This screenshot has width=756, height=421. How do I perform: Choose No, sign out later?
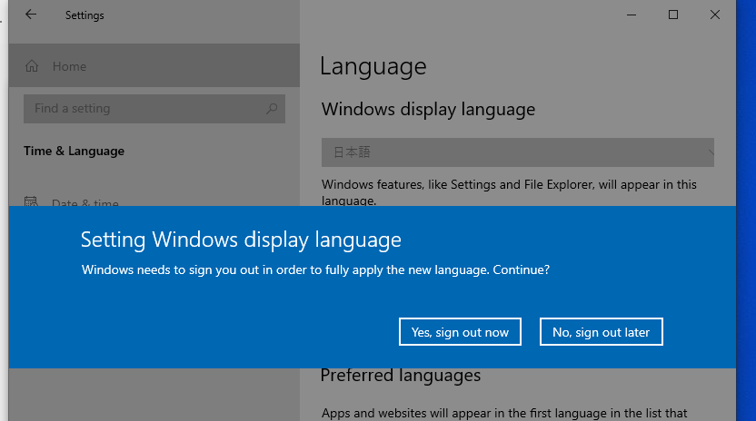pos(601,331)
